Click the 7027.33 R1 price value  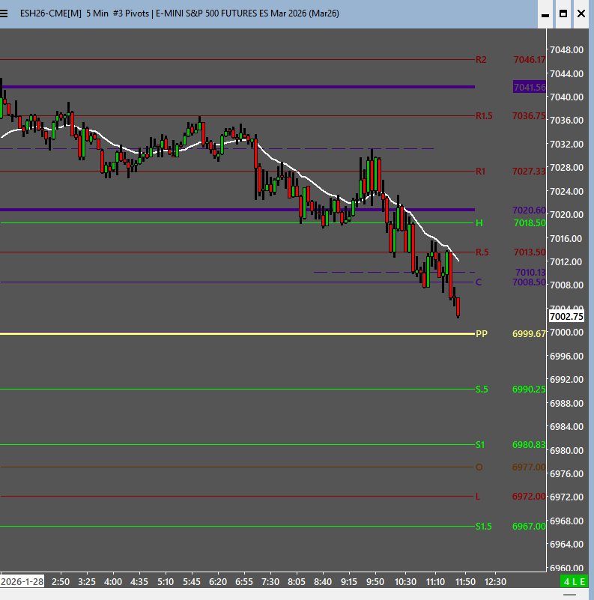point(530,171)
